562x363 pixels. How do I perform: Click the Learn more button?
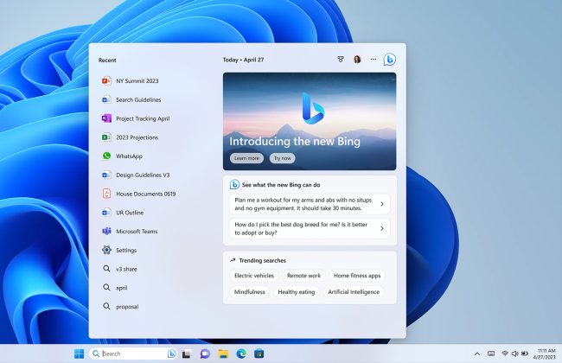[x=246, y=158]
